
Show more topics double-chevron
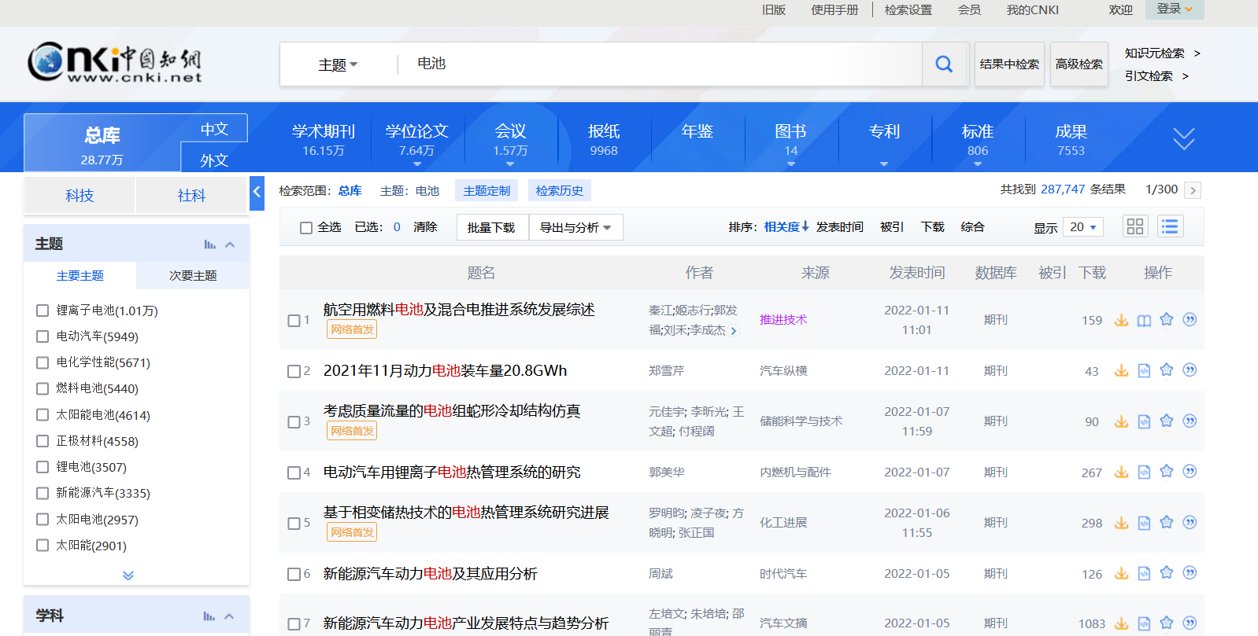(128, 575)
